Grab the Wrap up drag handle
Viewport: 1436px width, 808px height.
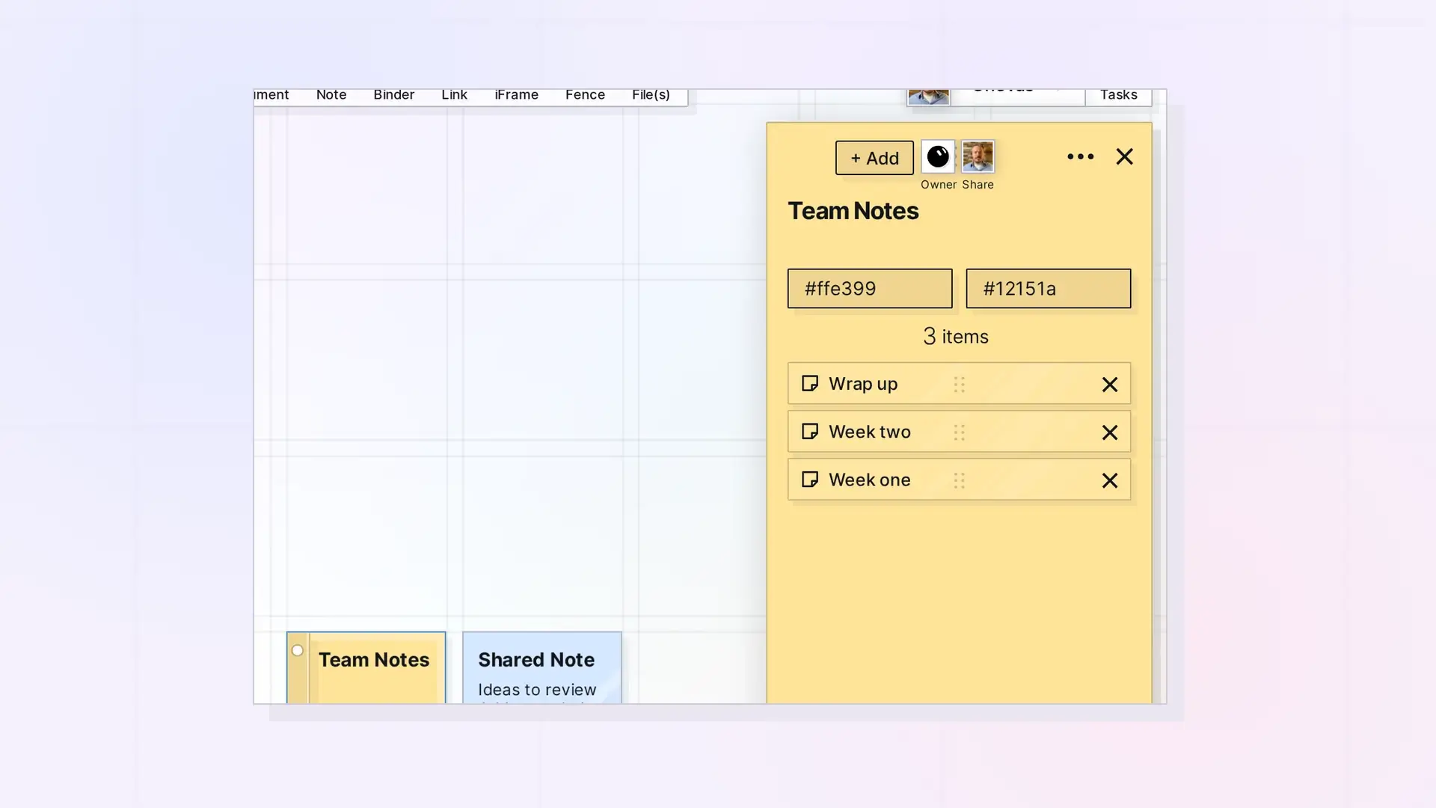[x=959, y=384]
